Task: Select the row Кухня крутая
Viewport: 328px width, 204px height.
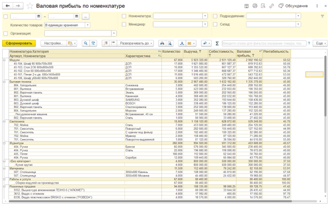Action: 150,165
